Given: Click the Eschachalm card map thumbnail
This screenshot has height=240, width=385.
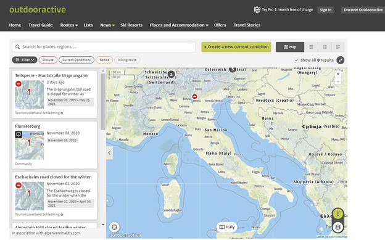Looking at the screenshot, I should tap(30, 196).
